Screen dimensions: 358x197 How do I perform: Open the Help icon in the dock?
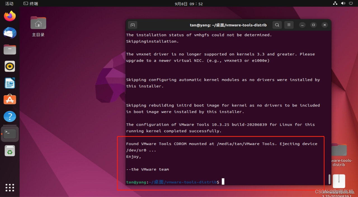tap(10, 117)
